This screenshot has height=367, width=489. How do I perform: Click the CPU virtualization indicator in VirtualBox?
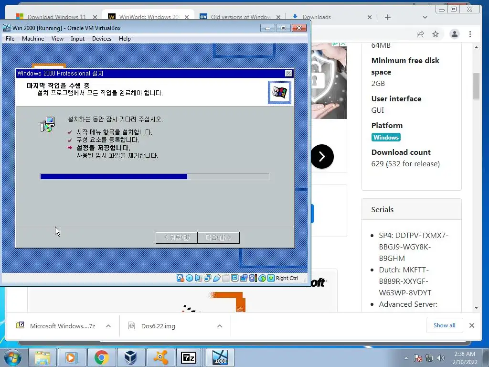(253, 278)
